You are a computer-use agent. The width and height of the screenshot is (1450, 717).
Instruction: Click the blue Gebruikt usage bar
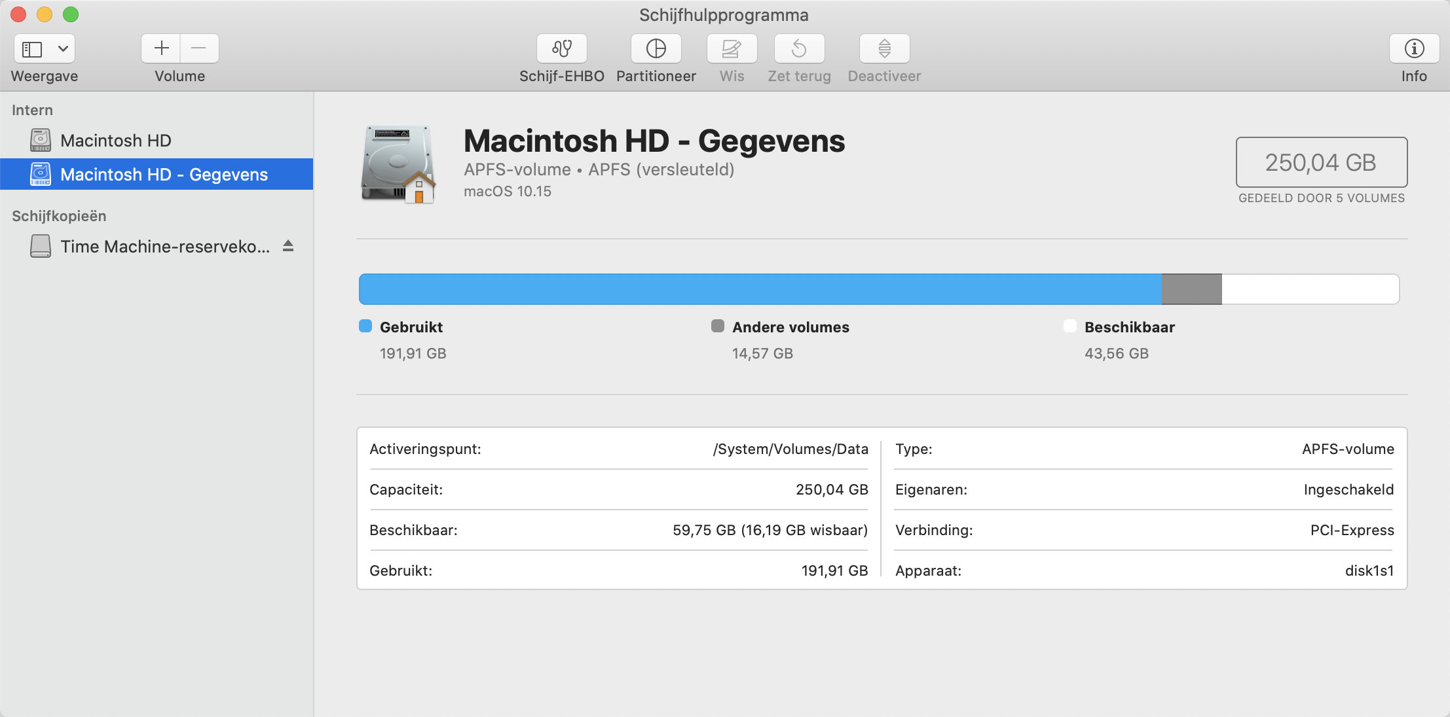pyautogui.click(x=760, y=289)
